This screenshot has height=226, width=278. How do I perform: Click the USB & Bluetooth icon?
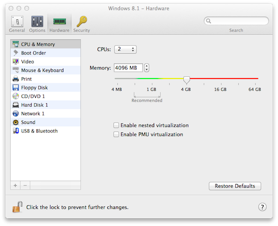point(16,131)
